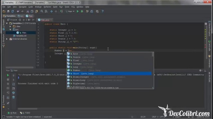Click the toolbar icon left of Help

point(97,12)
